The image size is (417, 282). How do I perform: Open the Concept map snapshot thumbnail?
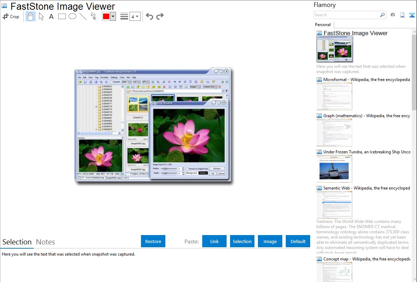coord(334,272)
